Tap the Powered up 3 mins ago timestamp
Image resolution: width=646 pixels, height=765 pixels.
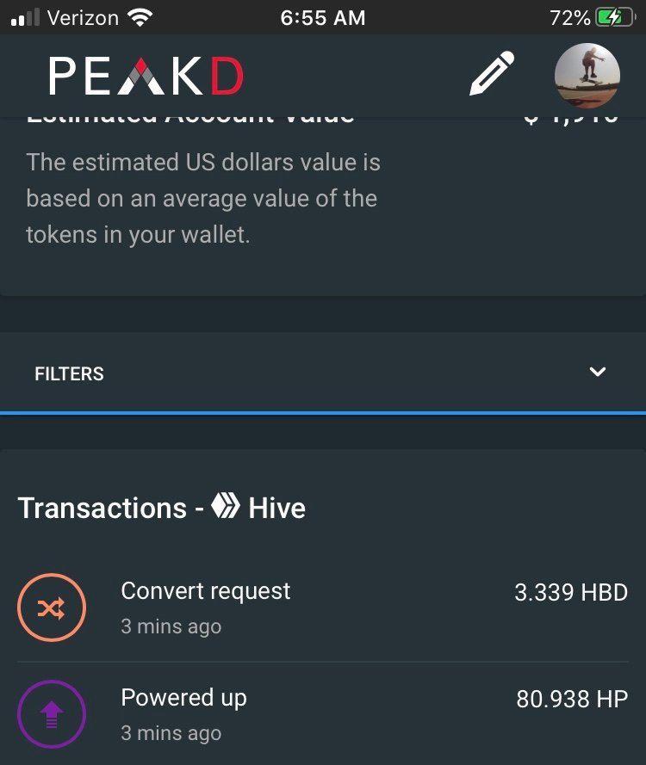point(171,733)
